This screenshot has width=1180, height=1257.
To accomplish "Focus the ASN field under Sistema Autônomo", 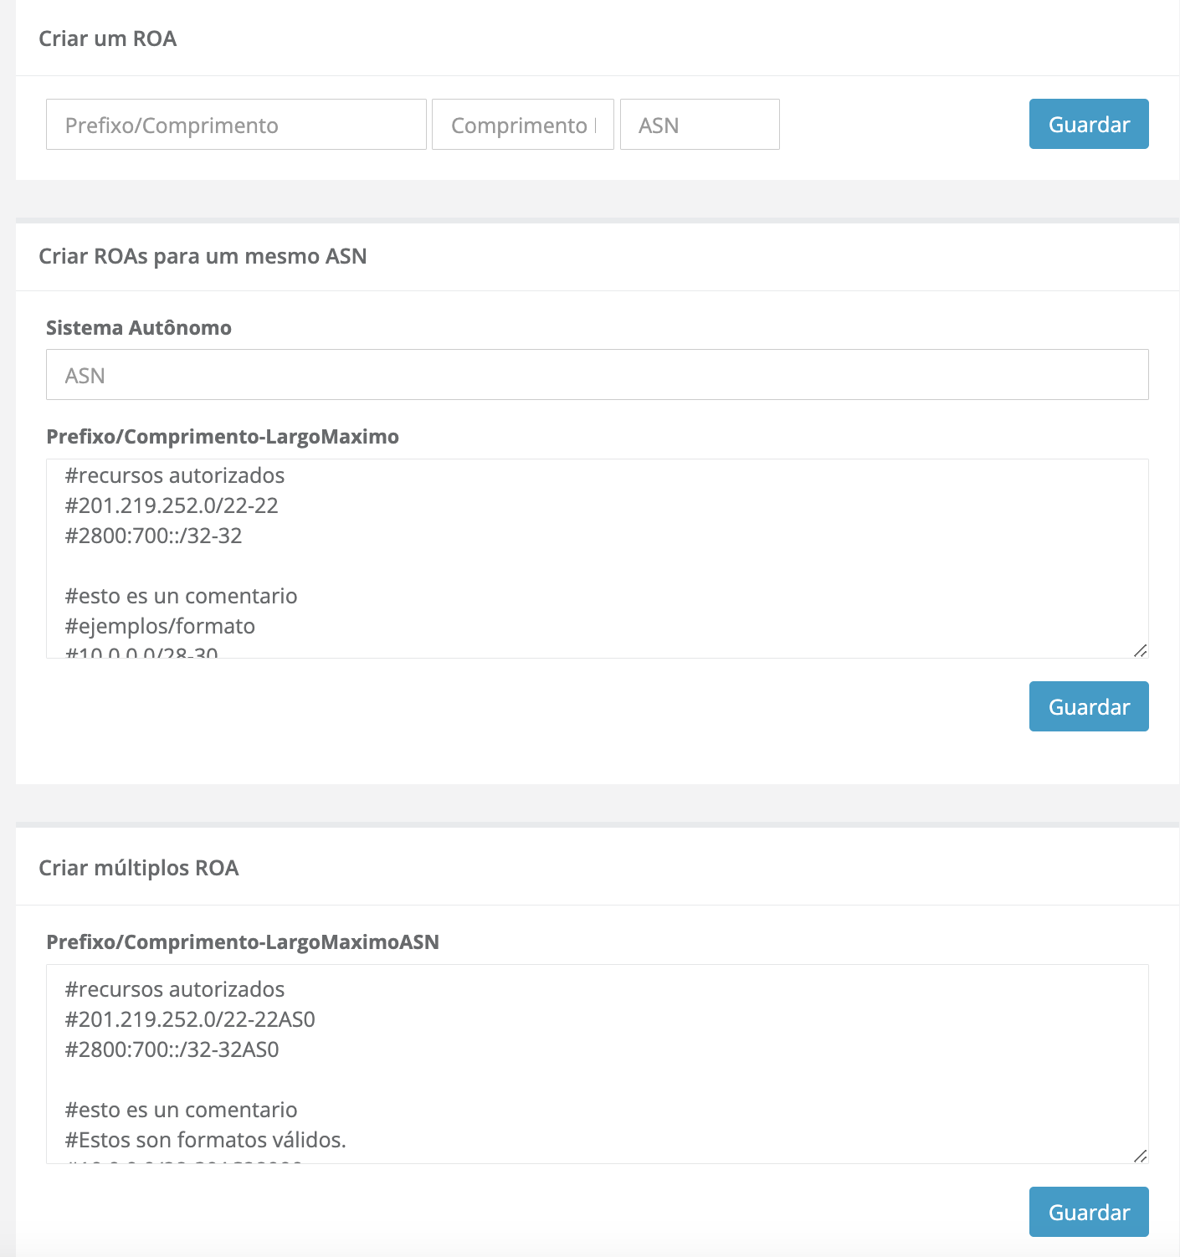I will 597,375.
